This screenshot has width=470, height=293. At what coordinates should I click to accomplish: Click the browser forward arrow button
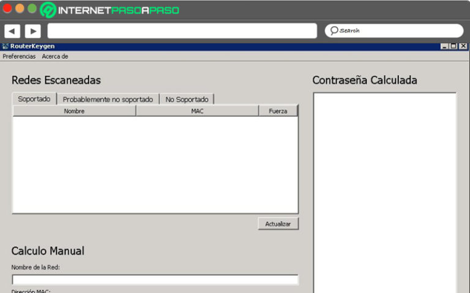(x=32, y=31)
